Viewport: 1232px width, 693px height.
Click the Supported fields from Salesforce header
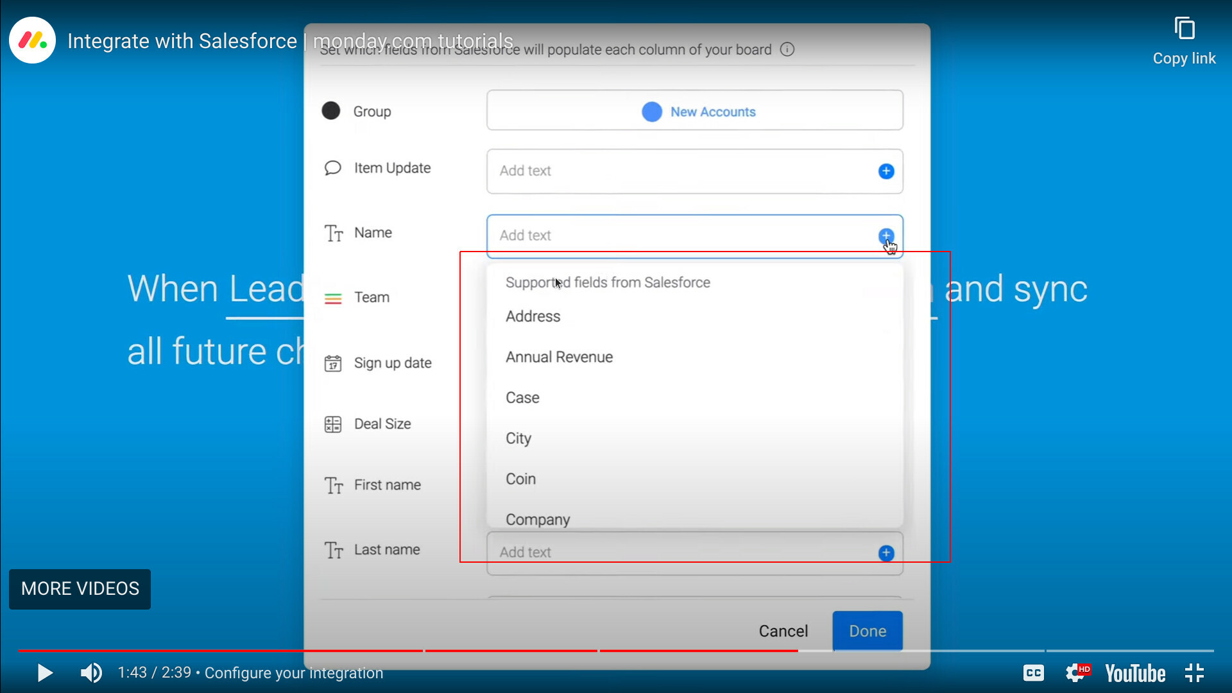(608, 282)
